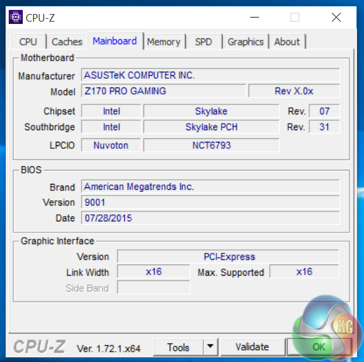Click the empty Side Band field
The width and height of the screenshot is (364, 362).
click(x=153, y=287)
